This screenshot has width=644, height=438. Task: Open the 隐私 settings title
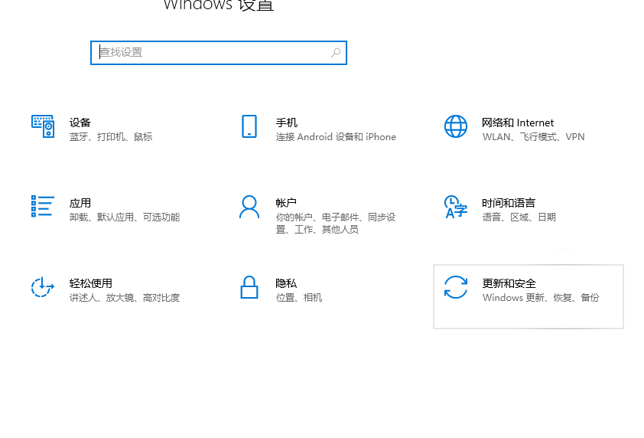[286, 283]
